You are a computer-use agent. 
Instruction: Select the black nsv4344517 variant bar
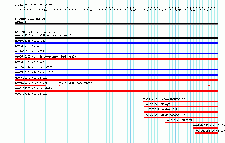click(116, 38)
